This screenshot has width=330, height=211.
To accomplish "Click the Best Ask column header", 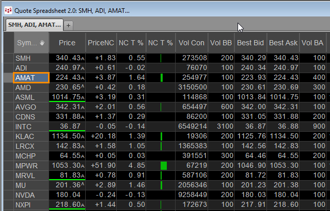I will [x=283, y=43].
